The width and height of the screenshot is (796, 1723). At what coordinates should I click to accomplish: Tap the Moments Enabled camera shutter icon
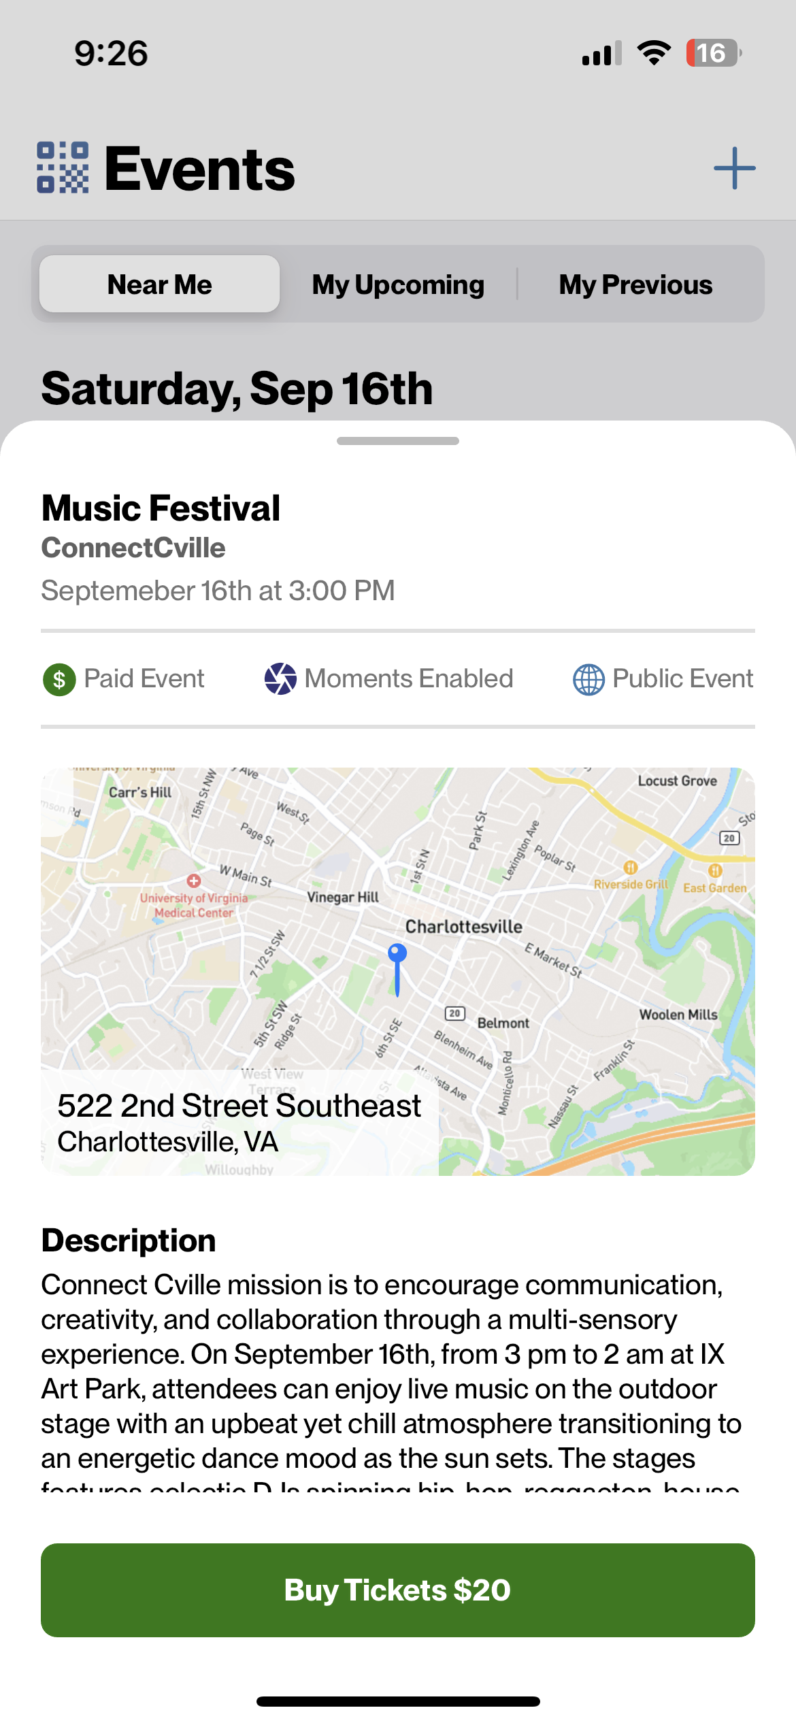pos(280,678)
